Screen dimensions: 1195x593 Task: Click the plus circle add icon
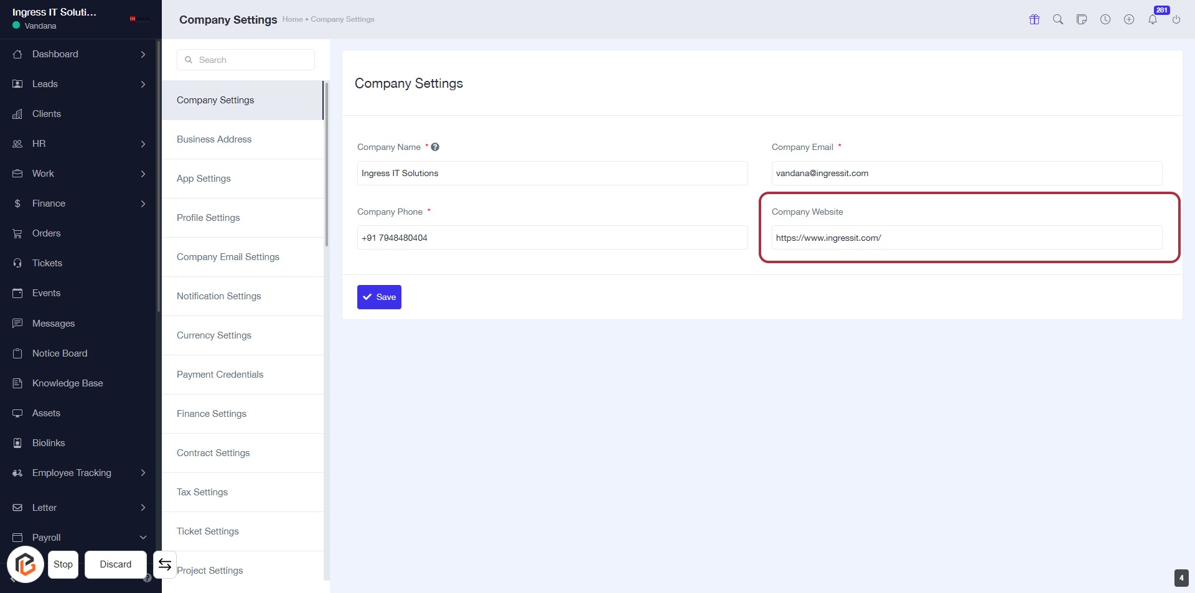pos(1129,19)
